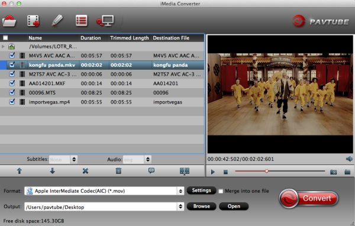Viewport: 355px width, 226px height.
Task: Uncheck the importvegas.mp4 checkbox
Action: click(12, 102)
